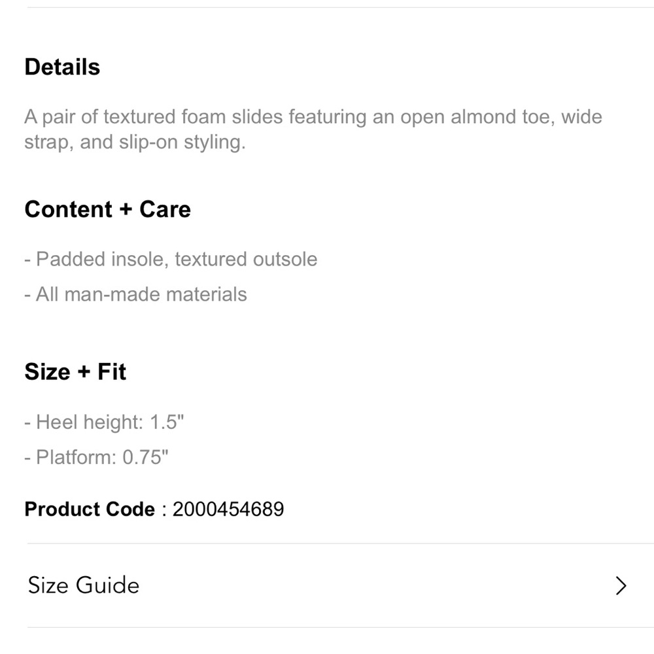Click the textured foam slides description

click(x=313, y=129)
